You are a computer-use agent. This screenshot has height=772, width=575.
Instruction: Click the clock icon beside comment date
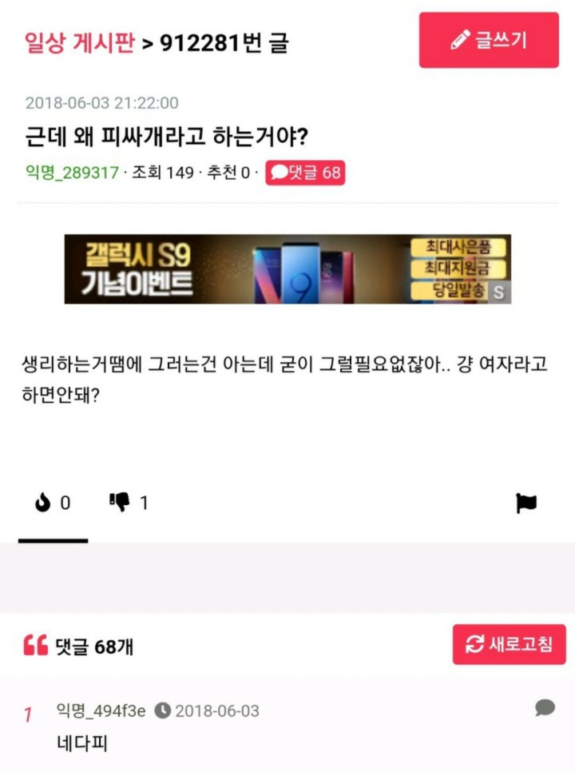[x=162, y=710]
